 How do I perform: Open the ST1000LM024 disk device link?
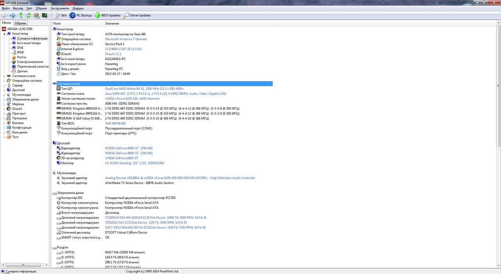pyautogui.click(x=156, y=218)
